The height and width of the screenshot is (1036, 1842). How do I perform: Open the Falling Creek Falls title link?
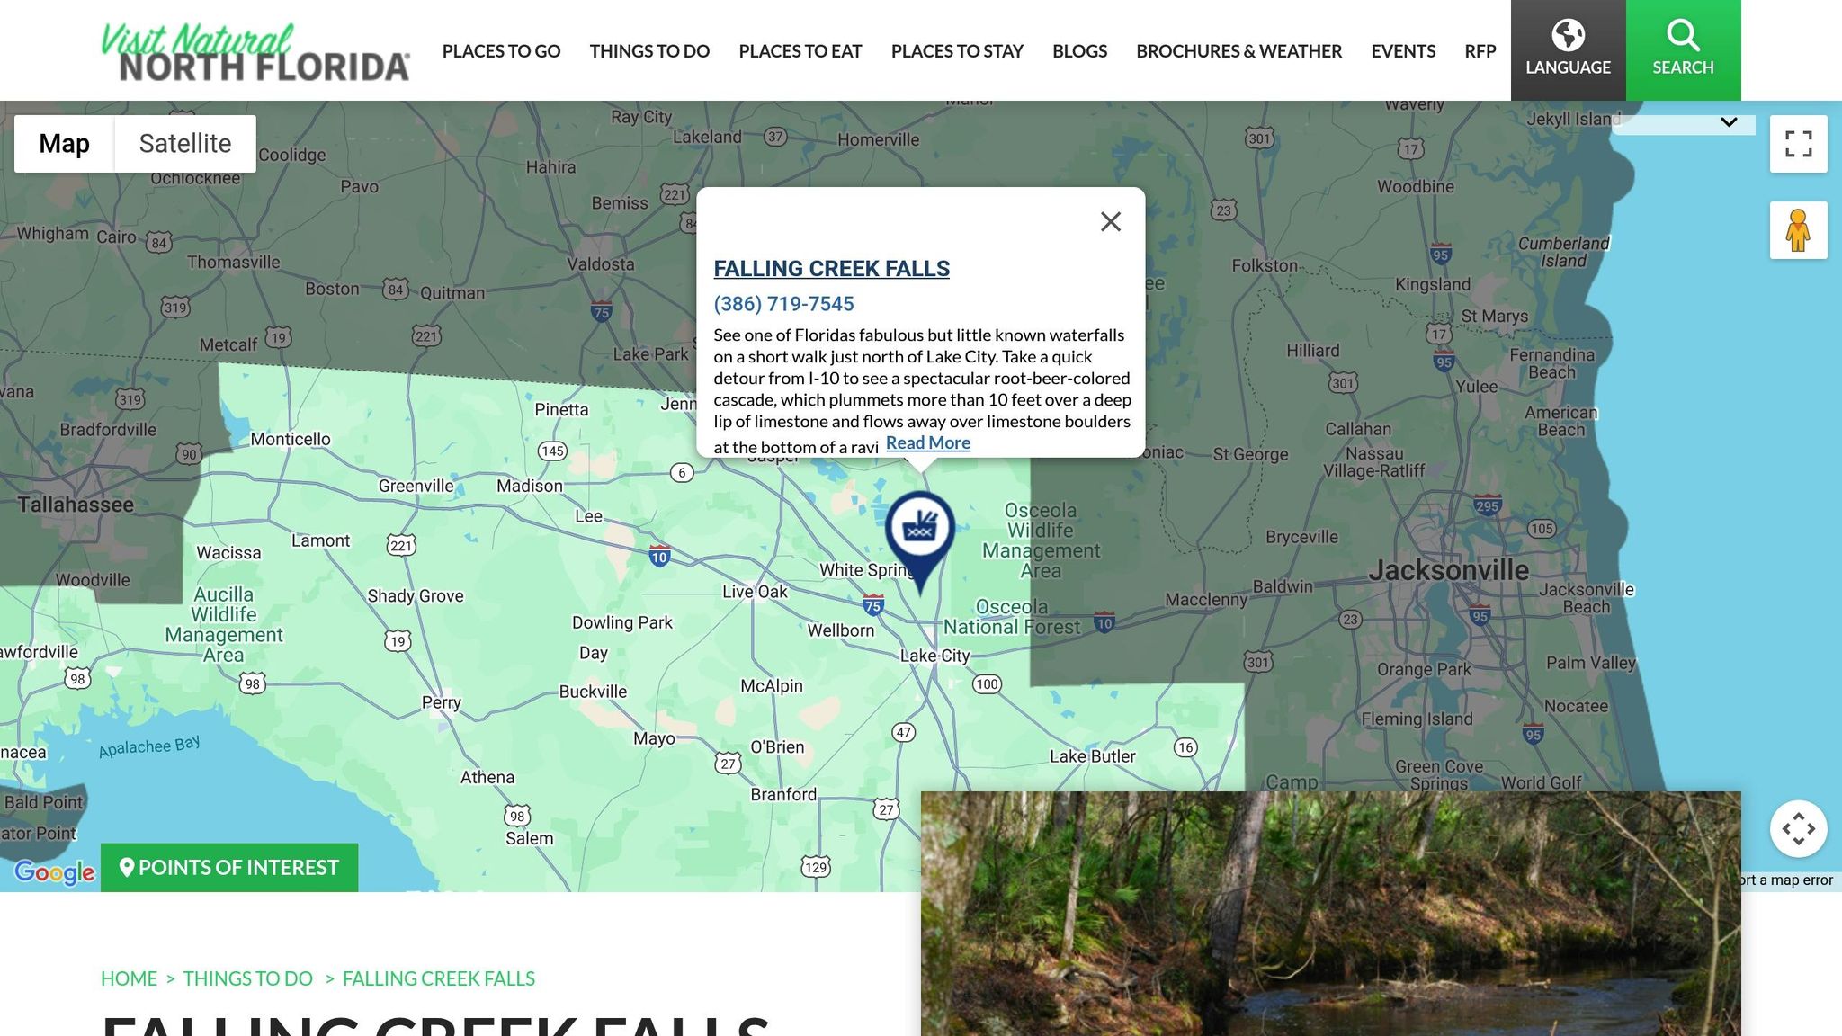coord(831,269)
